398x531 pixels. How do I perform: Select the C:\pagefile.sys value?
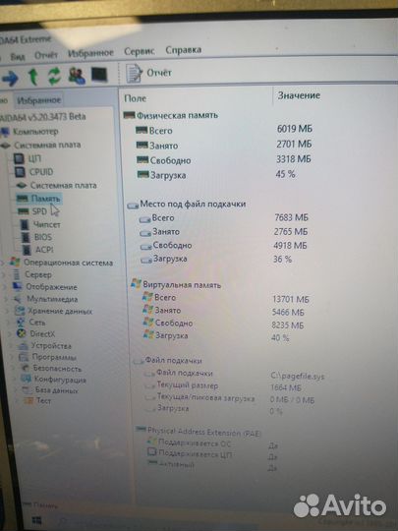[x=298, y=376]
